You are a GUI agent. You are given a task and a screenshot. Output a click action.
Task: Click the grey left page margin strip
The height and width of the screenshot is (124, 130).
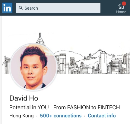coord(1,70)
